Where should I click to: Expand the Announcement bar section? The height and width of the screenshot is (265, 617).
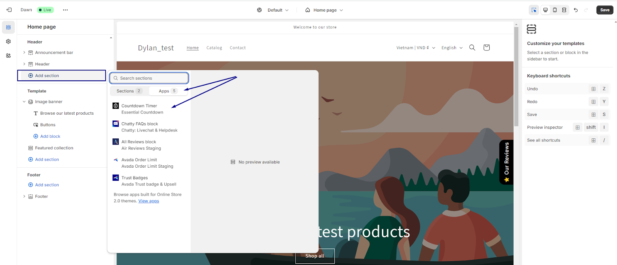[24, 53]
